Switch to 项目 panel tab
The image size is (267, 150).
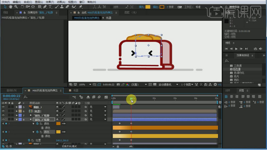point(6,12)
